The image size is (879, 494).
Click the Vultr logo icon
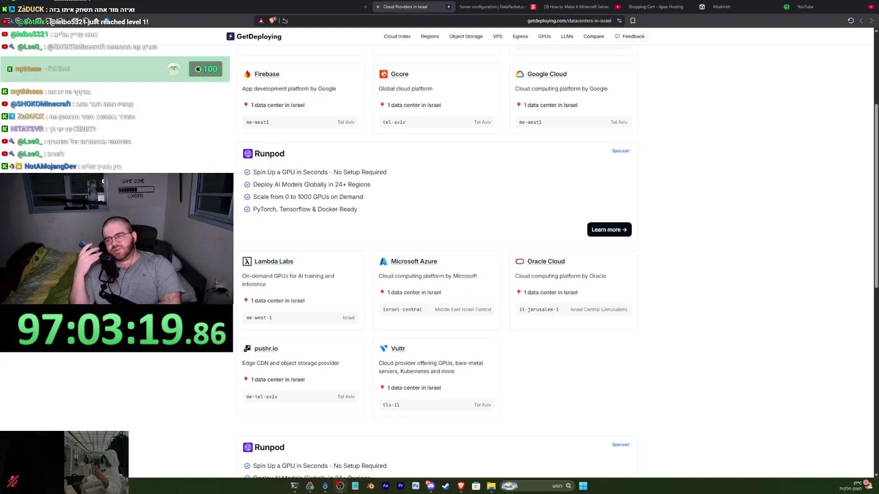pyautogui.click(x=383, y=349)
